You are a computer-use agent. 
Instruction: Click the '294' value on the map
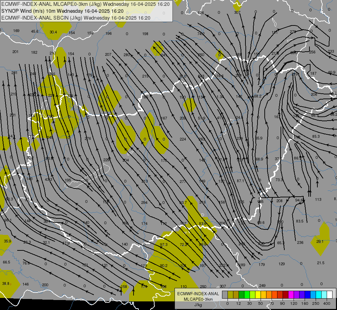[144, 203]
